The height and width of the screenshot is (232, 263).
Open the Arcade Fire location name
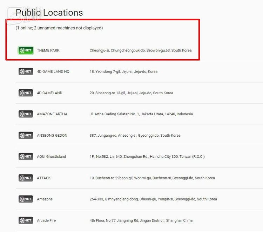(x=46, y=220)
